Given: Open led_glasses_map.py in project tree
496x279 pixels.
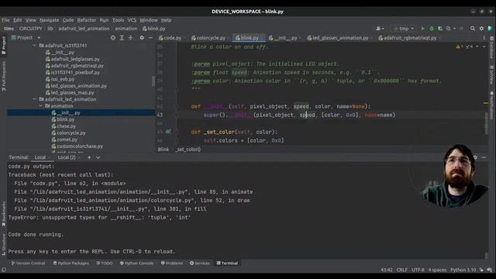Looking at the screenshot, I should click(x=72, y=93).
